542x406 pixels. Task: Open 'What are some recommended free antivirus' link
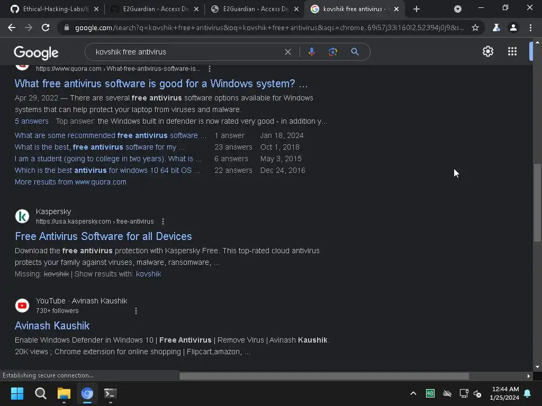coord(111,135)
